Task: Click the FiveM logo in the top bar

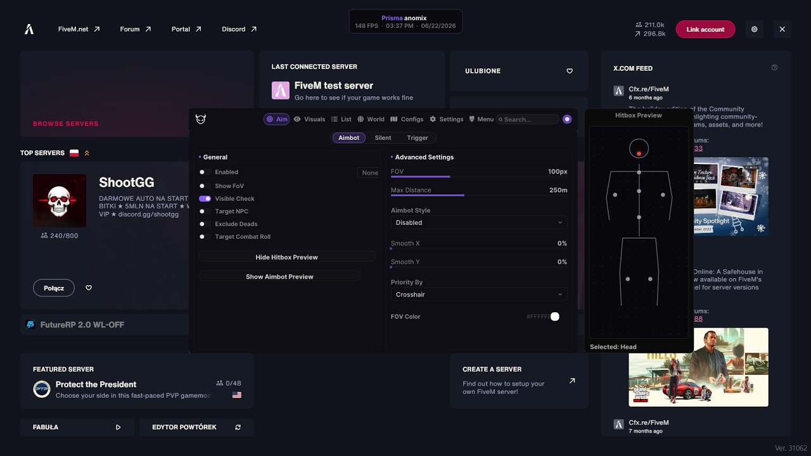Action: (x=29, y=29)
